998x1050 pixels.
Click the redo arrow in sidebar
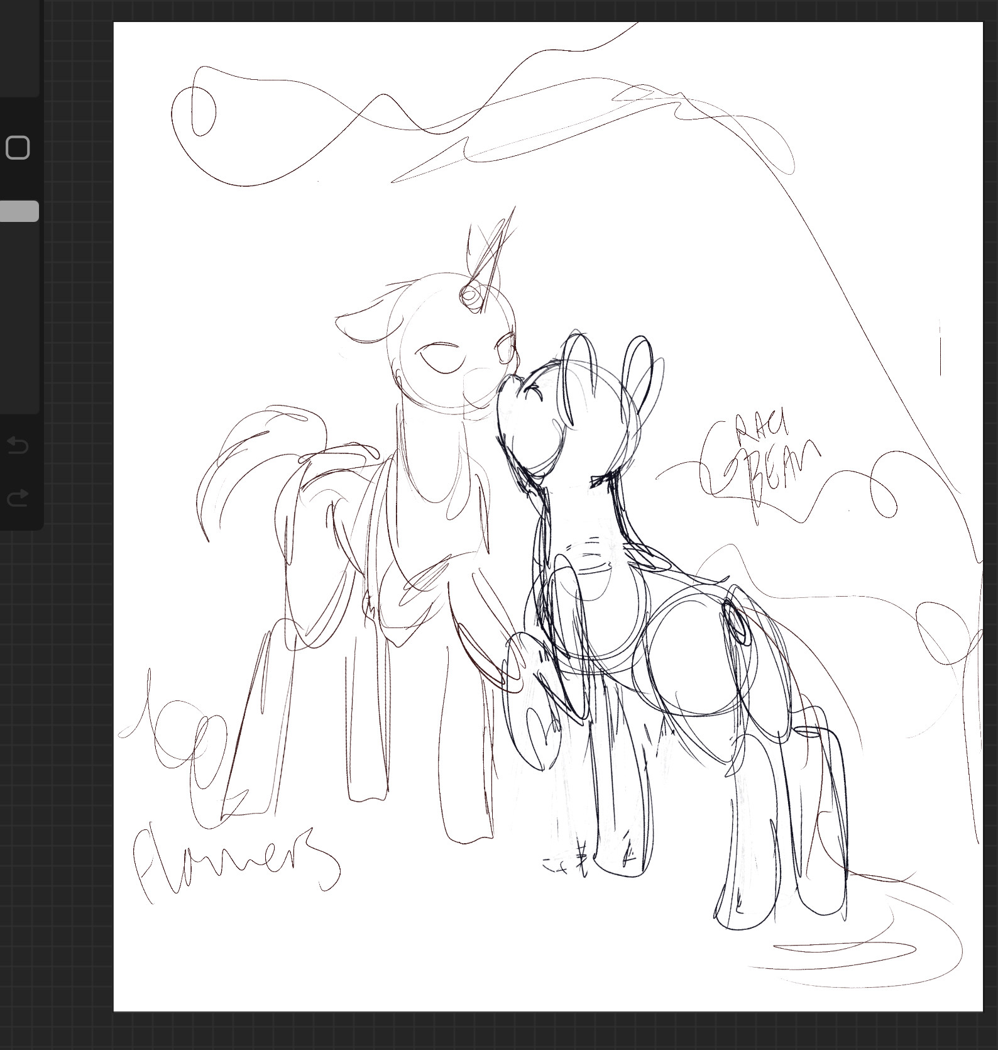click(18, 497)
